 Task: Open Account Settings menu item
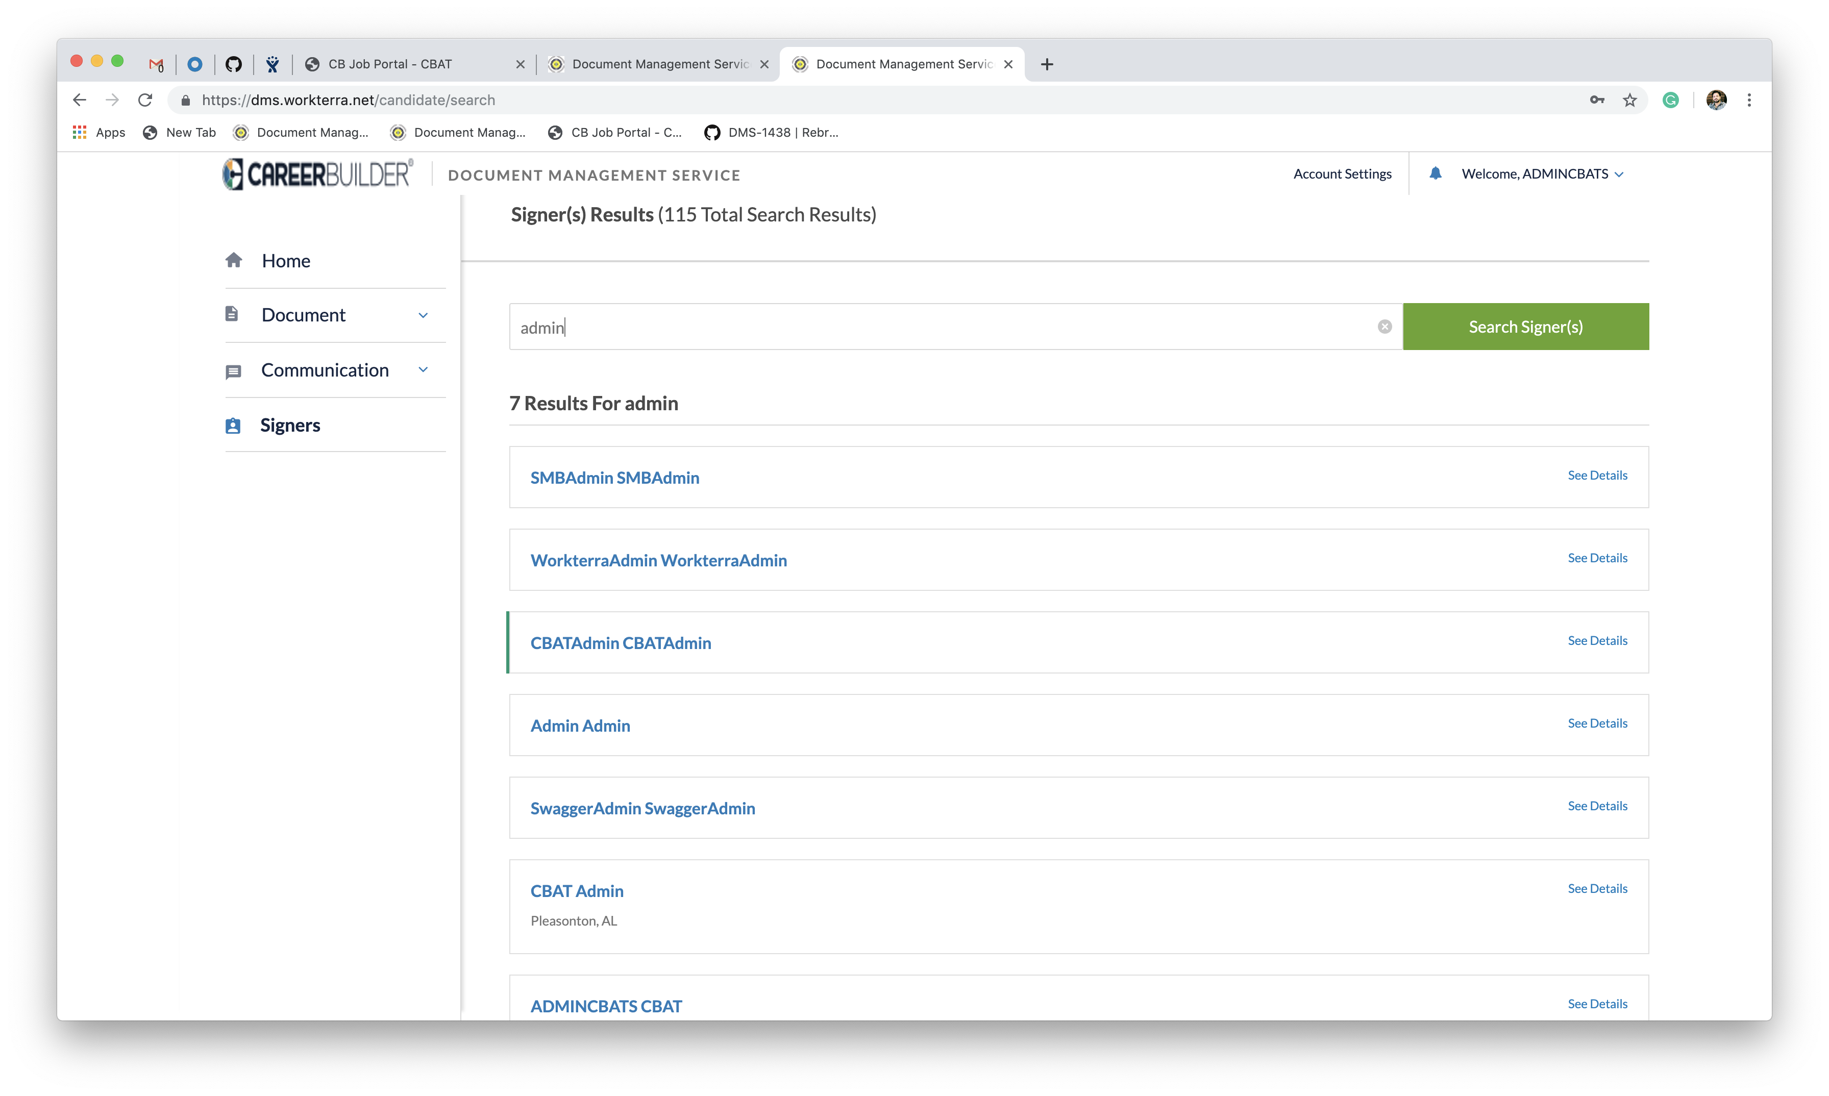click(x=1342, y=175)
